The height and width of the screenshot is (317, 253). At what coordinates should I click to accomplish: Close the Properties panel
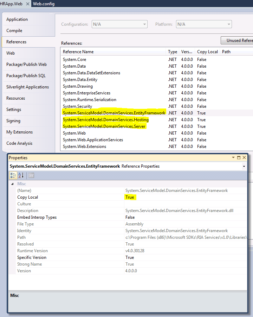[x=244, y=158]
